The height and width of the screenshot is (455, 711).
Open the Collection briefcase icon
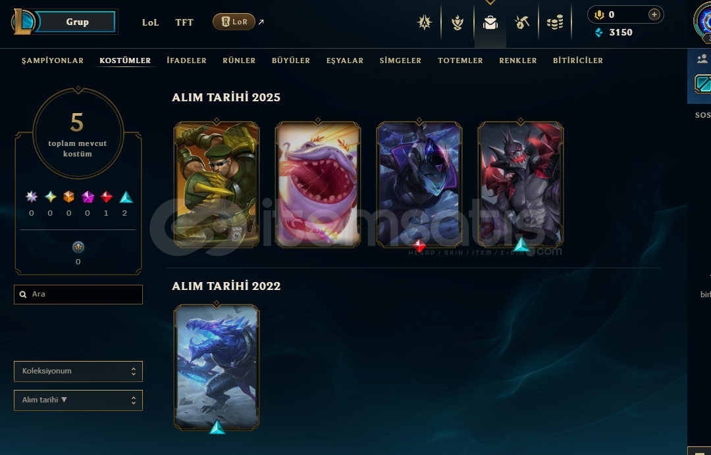(x=490, y=22)
